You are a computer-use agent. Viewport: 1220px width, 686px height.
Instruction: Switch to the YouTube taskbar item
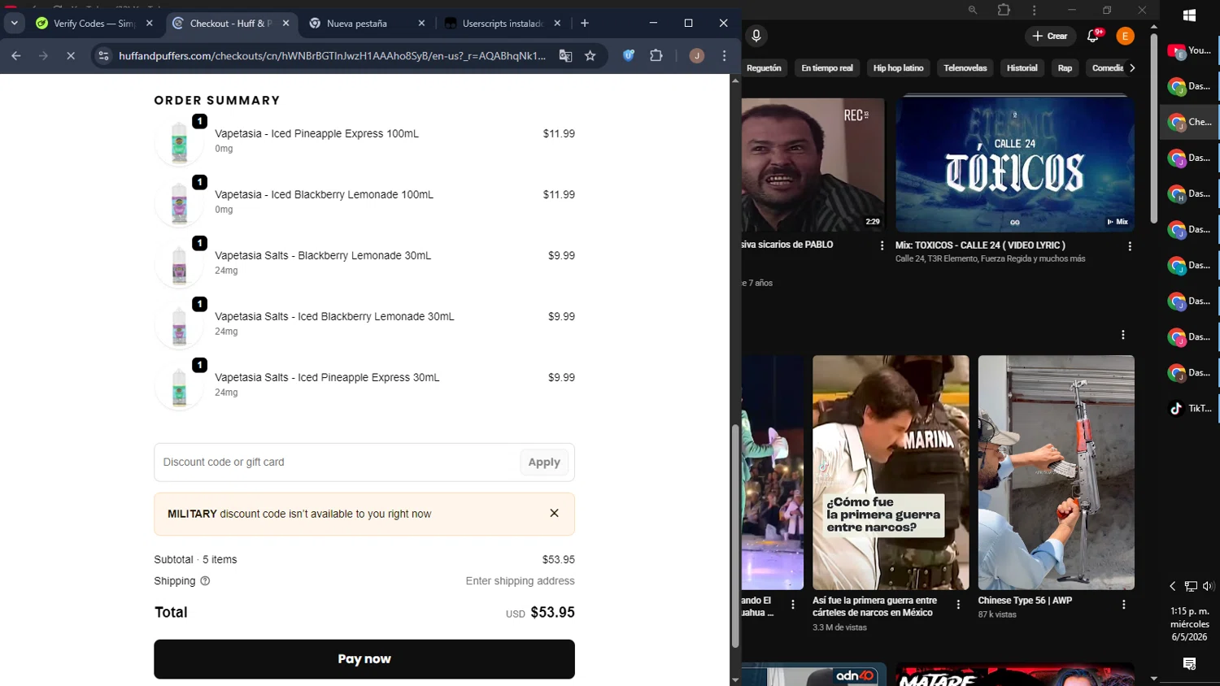coord(1190,51)
